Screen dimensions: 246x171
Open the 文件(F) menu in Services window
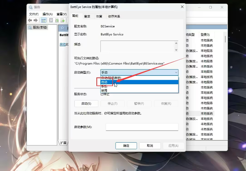(x=34, y=14)
